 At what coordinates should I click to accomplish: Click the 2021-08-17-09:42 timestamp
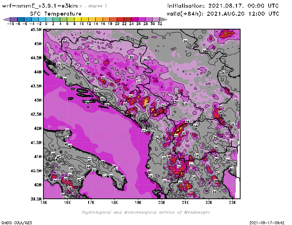click(269, 222)
